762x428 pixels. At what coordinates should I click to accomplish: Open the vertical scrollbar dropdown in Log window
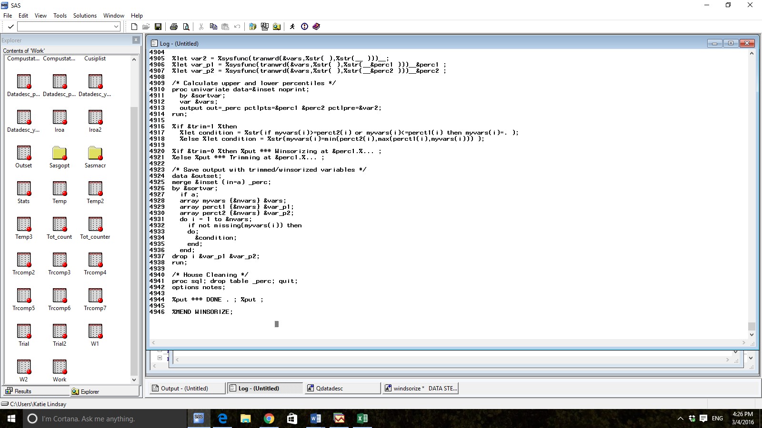tap(752, 334)
